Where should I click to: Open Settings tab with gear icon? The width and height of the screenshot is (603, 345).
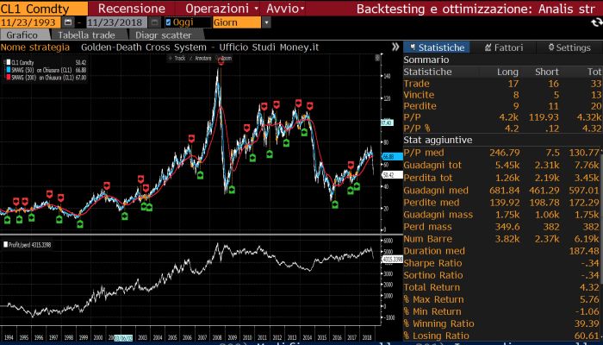coord(569,47)
